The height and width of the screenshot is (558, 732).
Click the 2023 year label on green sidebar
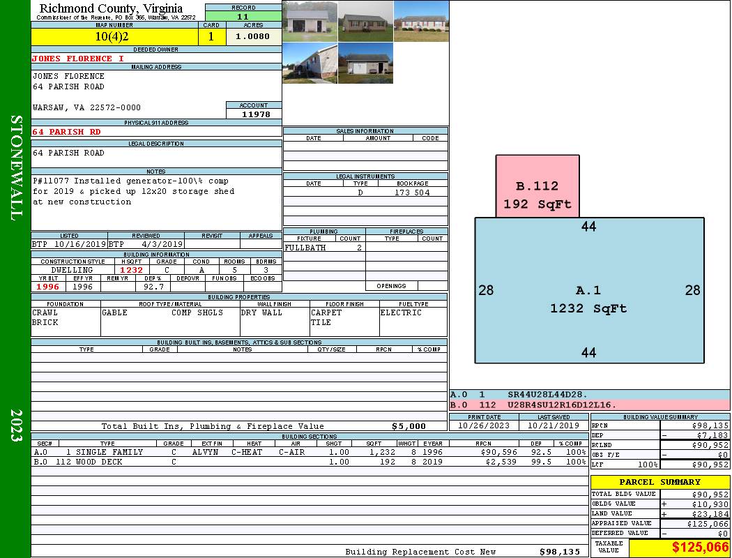[x=16, y=425]
